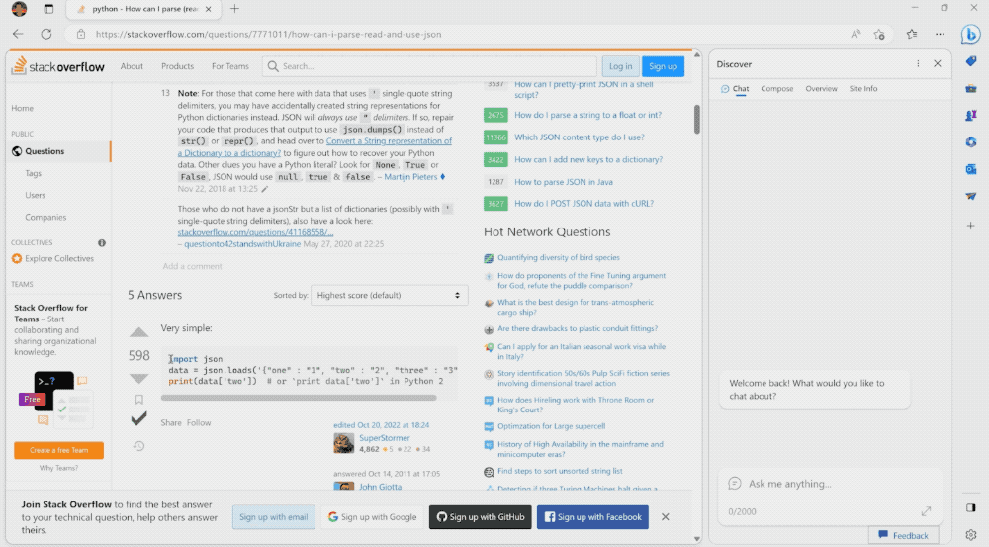Screen dimensions: 989x547
Task: Click Sign up with Facebook
Action: pyautogui.click(x=592, y=517)
